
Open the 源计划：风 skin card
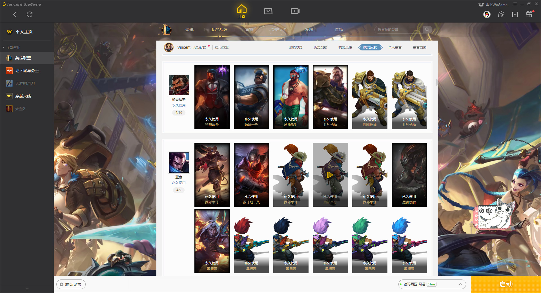coord(251,175)
